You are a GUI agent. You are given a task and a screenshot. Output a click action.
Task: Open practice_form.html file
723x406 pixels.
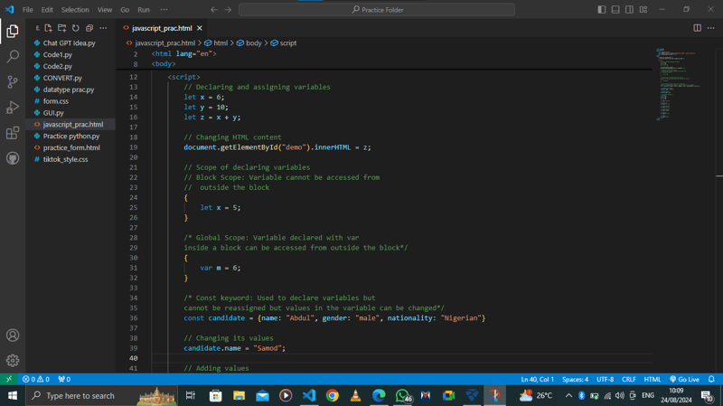tap(70, 147)
